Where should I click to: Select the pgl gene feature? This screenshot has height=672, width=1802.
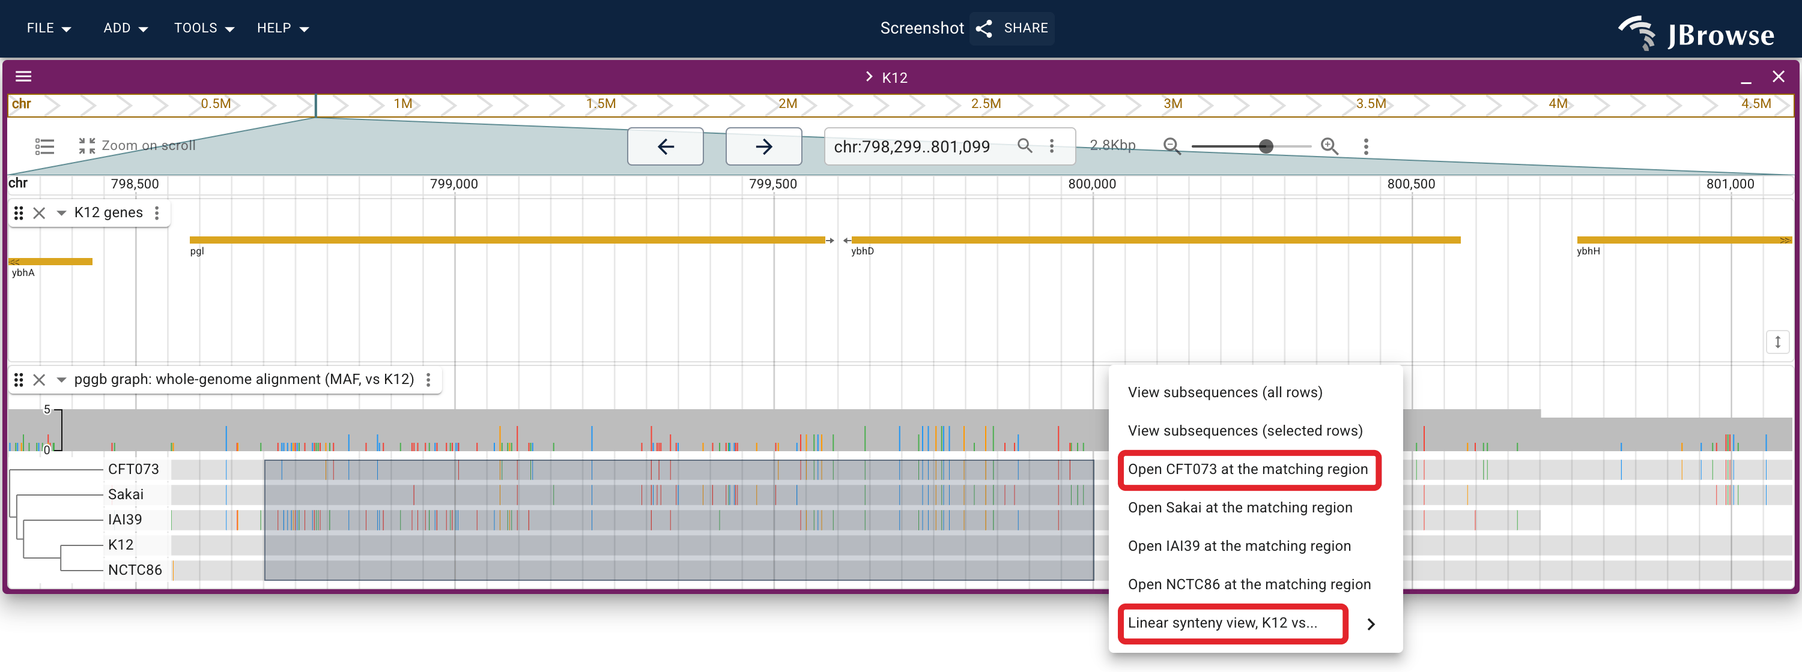click(508, 239)
